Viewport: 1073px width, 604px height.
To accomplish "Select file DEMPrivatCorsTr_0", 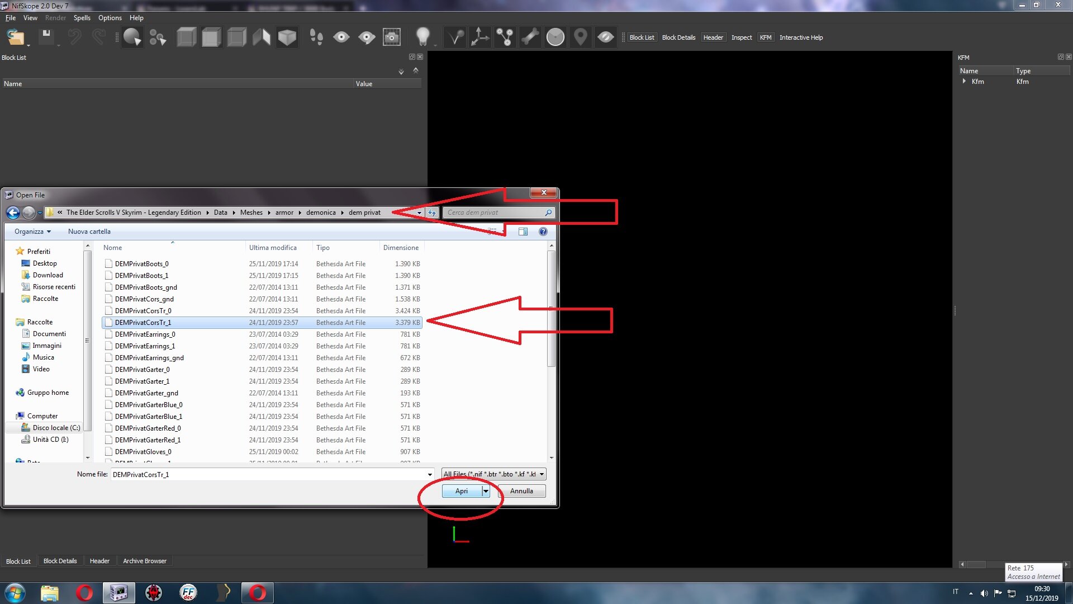I will [262, 311].
